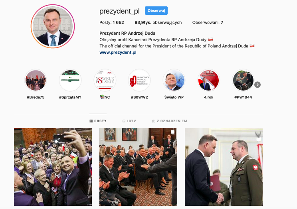
Task: Follow the account with Obserwuj button
Action: [x=156, y=11]
